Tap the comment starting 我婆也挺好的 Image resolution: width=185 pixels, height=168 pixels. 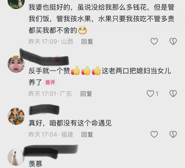101,19
